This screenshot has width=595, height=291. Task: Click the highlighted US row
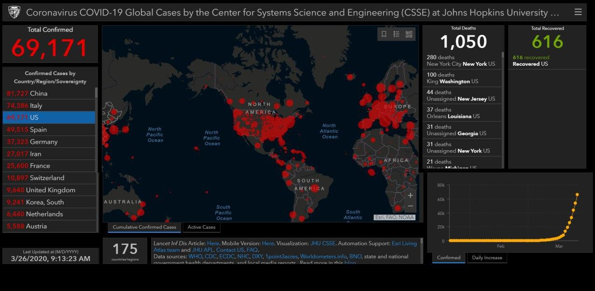49,118
